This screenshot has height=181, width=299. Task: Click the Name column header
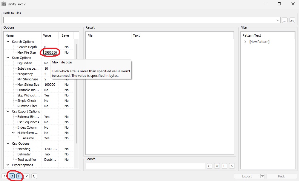pos(22,35)
